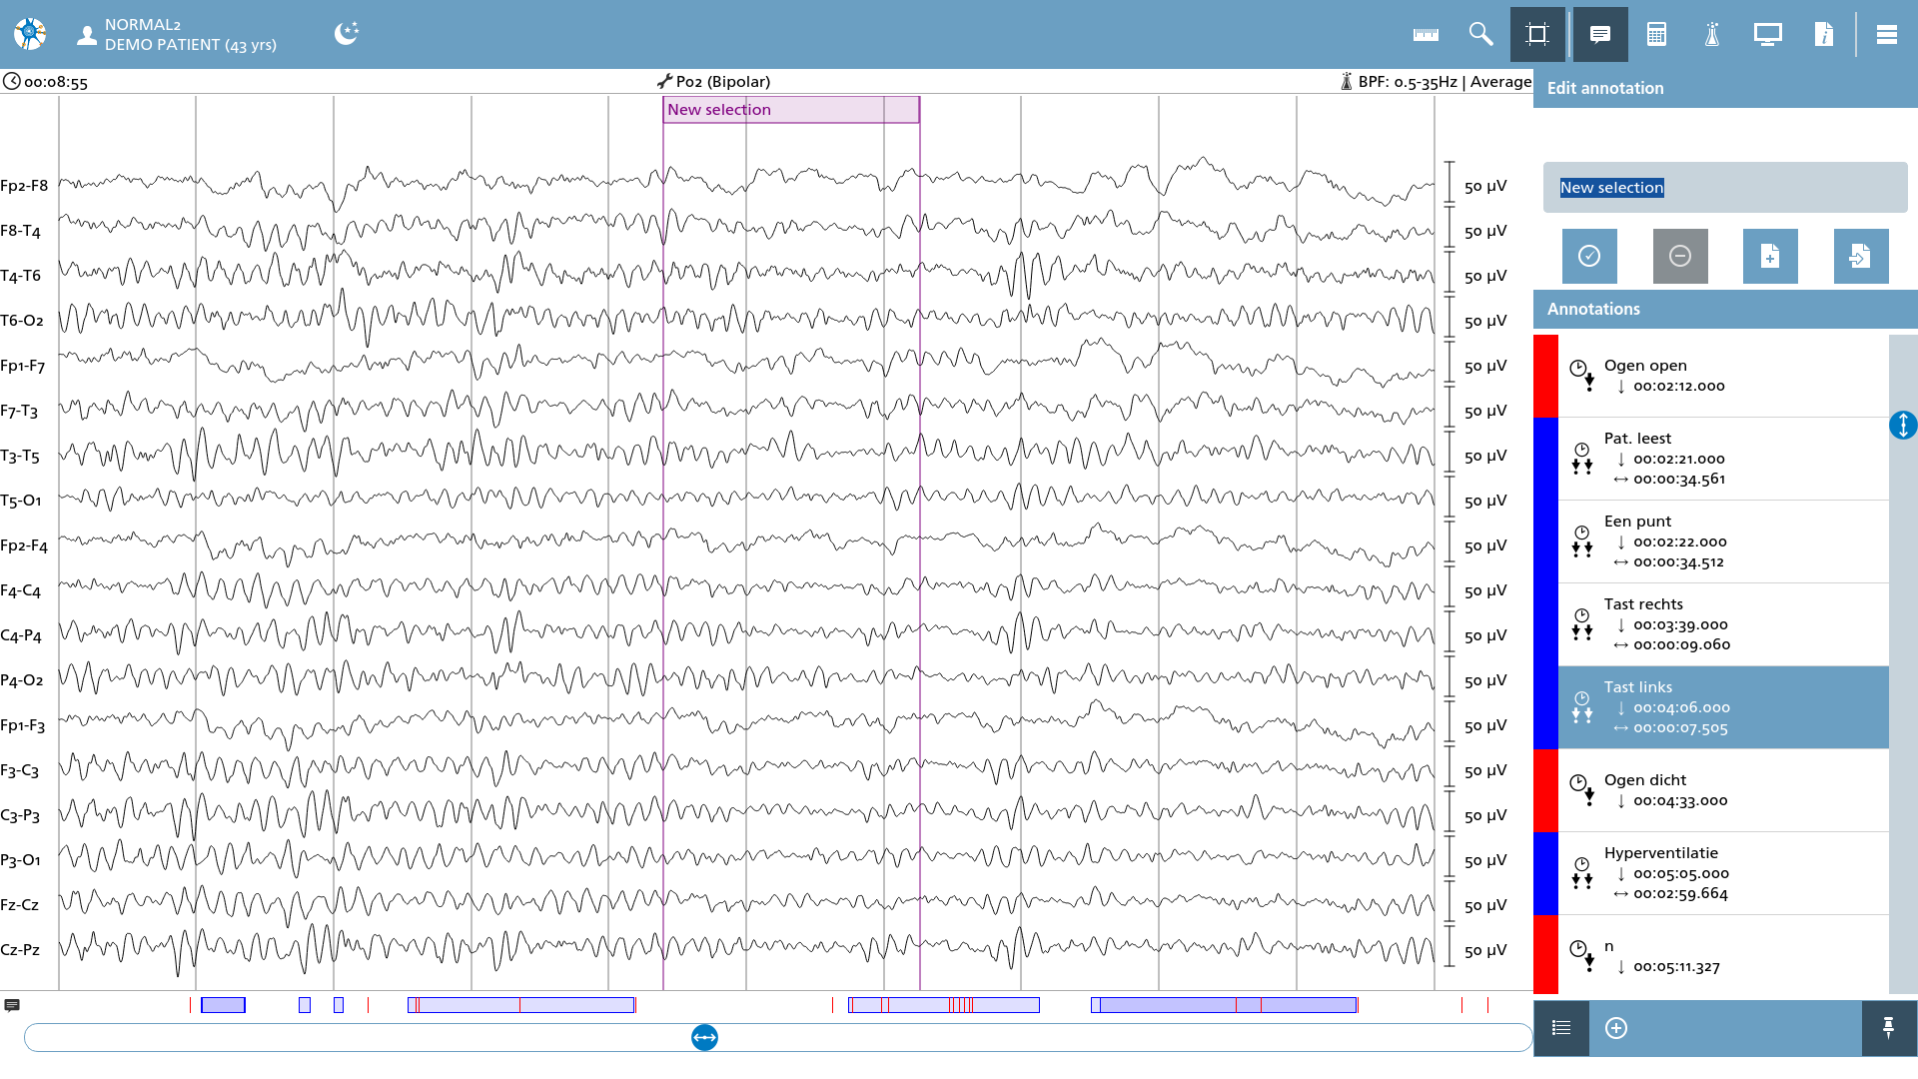This screenshot has height=1079, width=1918.
Task: Click the export page-arrow icon
Action: (x=1861, y=256)
